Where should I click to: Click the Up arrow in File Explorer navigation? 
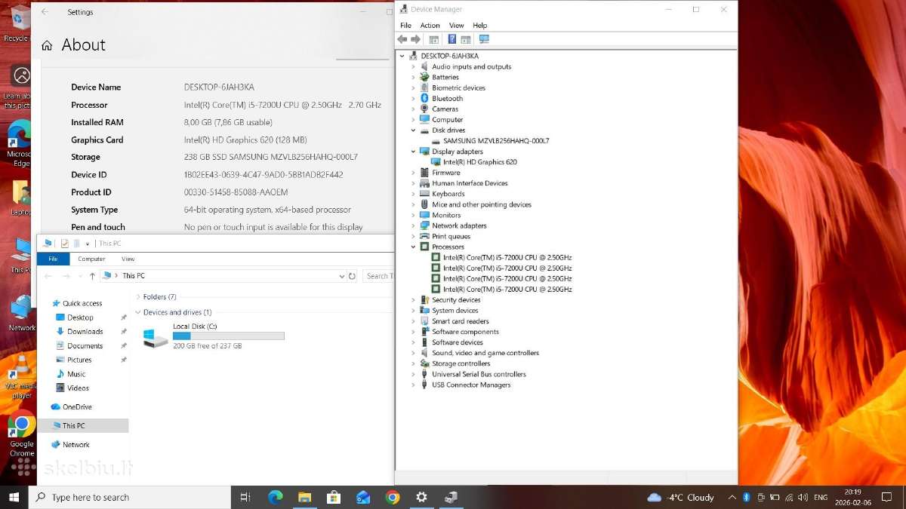pyautogui.click(x=92, y=276)
